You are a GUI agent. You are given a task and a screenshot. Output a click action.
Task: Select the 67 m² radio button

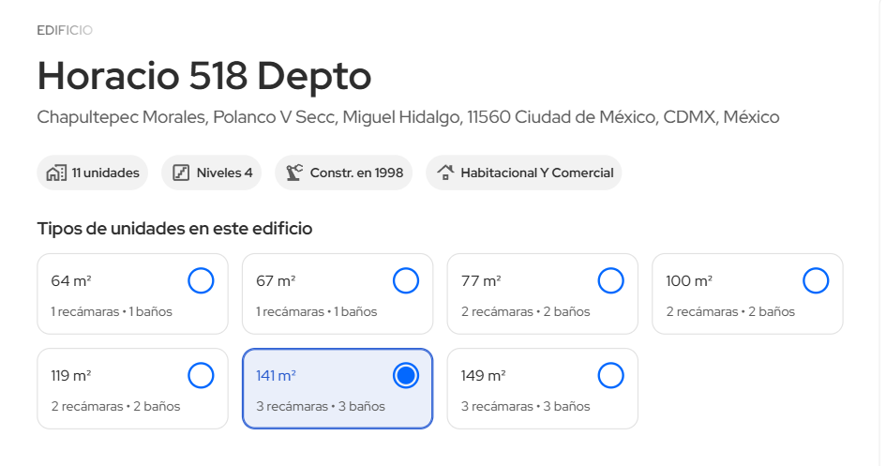click(406, 280)
